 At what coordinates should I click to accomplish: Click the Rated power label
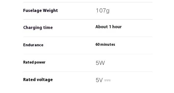tap(34, 62)
